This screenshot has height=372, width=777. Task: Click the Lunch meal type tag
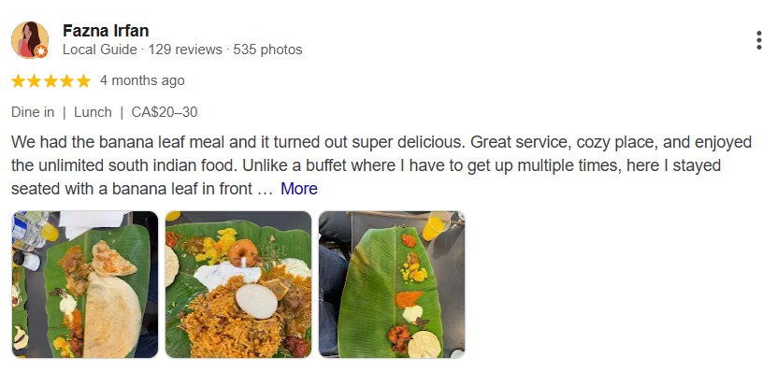click(x=93, y=112)
